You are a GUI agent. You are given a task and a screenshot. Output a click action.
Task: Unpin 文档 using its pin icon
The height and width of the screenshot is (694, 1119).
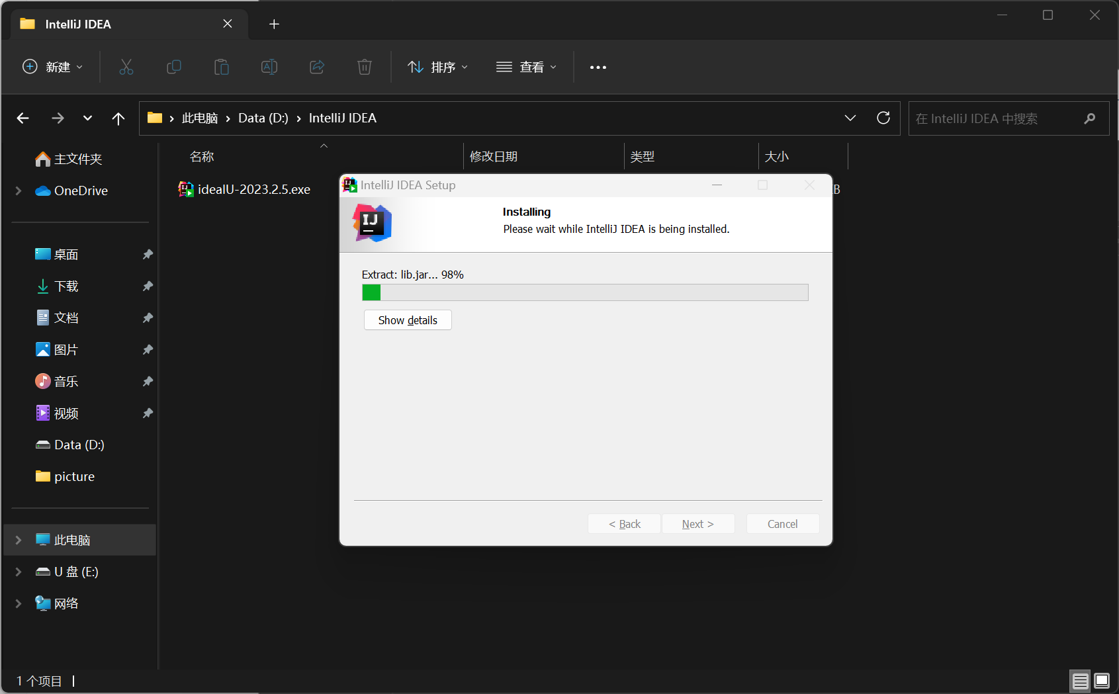pyautogui.click(x=148, y=318)
